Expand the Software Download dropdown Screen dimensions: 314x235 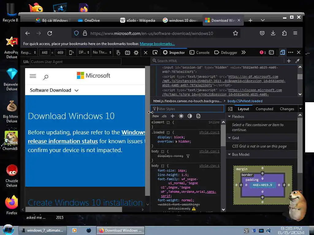(x=54, y=90)
